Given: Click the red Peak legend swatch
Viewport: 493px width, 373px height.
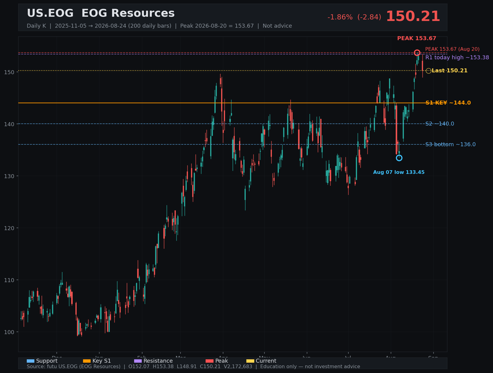Looking at the screenshot, I should (210, 361).
